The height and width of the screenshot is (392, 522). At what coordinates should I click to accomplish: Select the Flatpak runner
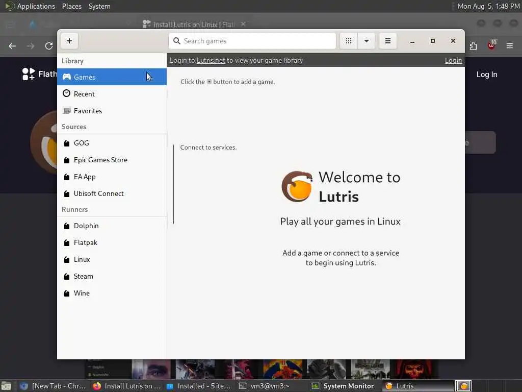112,242
